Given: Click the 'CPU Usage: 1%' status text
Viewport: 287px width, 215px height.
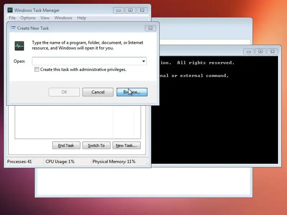Looking at the screenshot, I should point(60,162).
